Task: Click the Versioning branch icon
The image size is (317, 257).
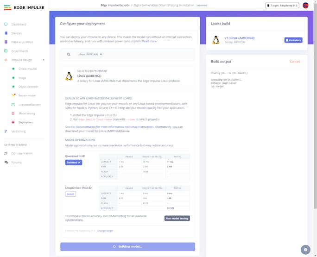Action: click(6, 131)
